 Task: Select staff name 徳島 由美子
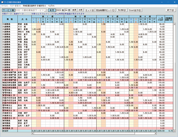[24, 83]
